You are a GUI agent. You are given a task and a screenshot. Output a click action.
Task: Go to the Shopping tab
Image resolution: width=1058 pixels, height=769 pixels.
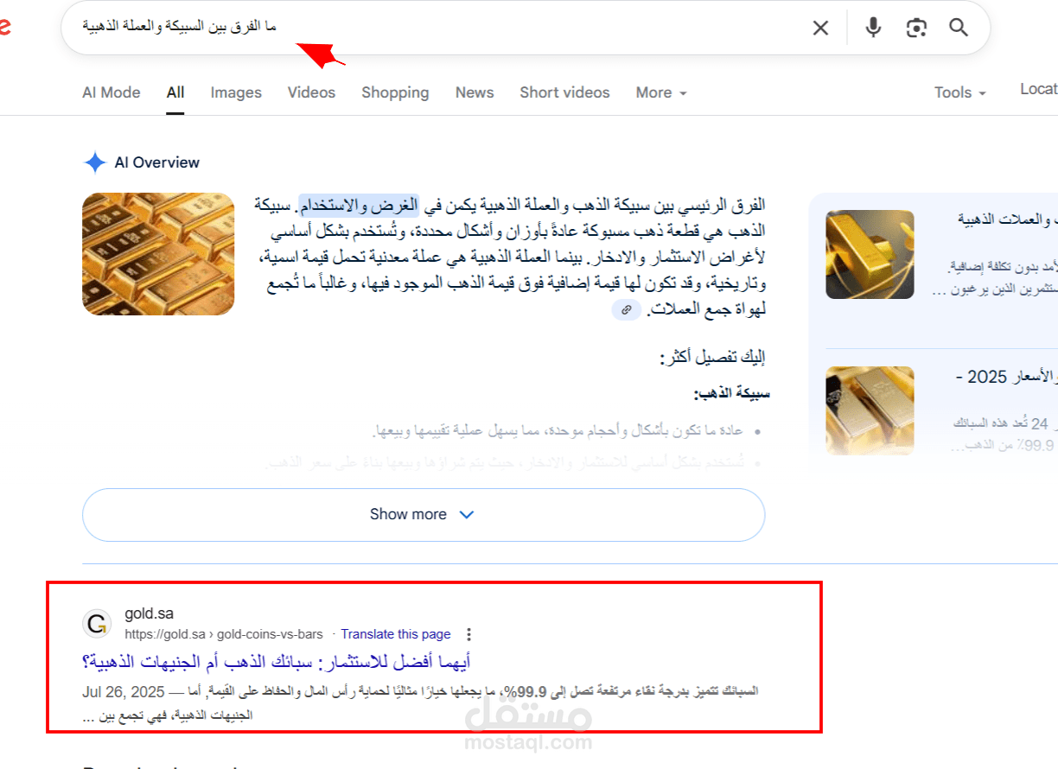tap(395, 92)
